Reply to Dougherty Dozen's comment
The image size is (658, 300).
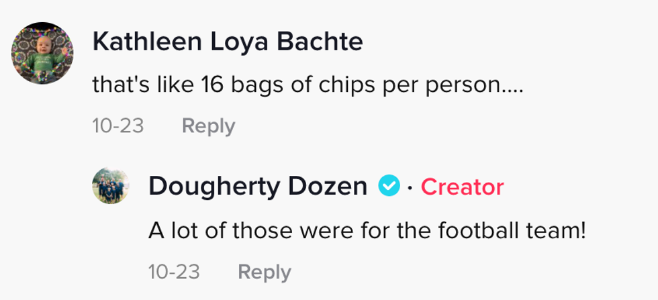pos(265,272)
